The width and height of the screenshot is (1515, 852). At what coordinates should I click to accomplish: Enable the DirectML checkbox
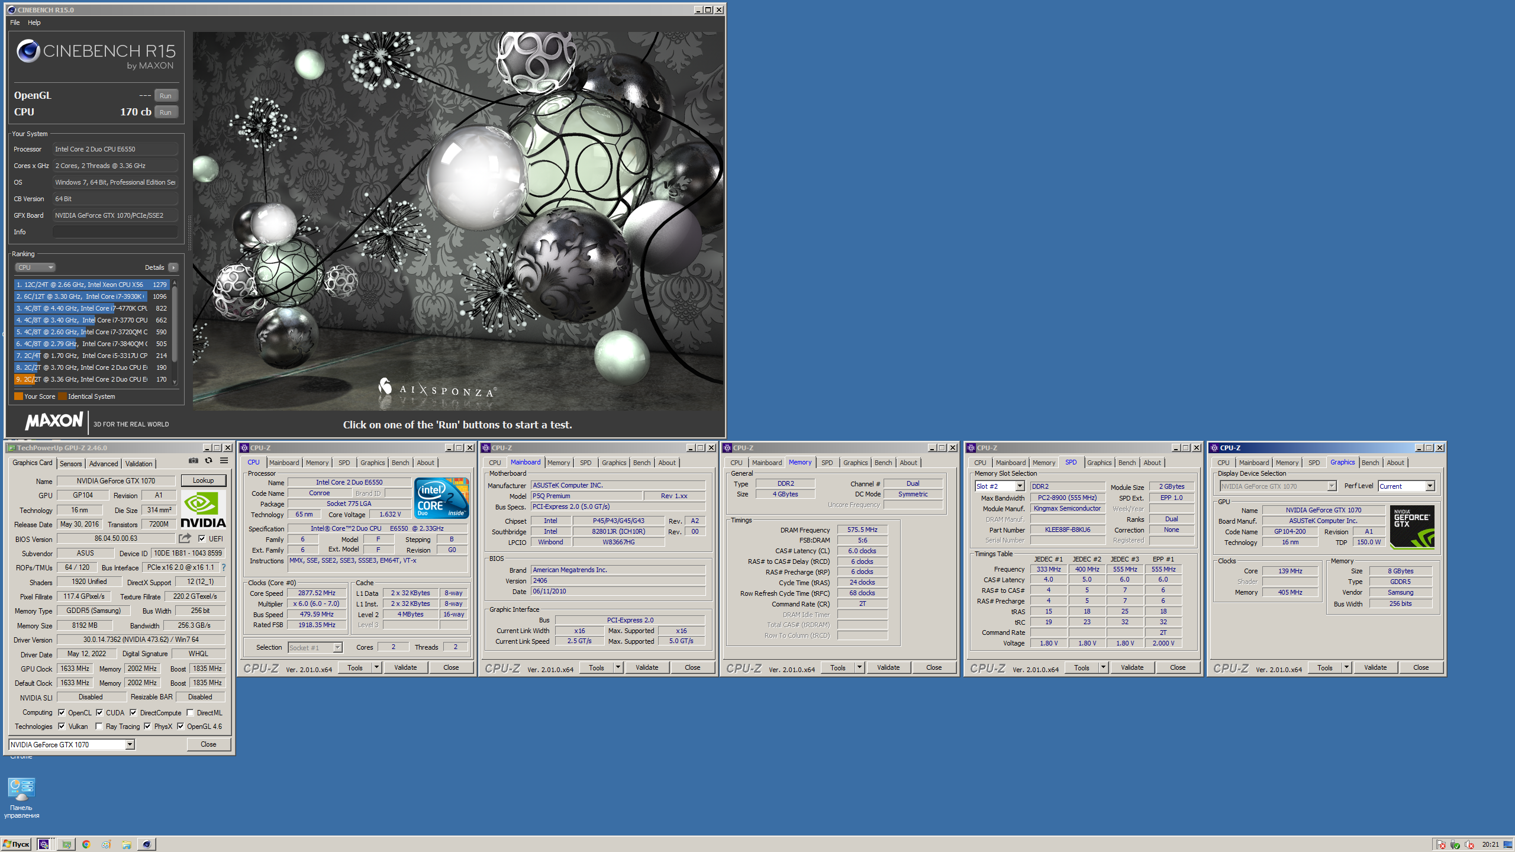point(190,712)
